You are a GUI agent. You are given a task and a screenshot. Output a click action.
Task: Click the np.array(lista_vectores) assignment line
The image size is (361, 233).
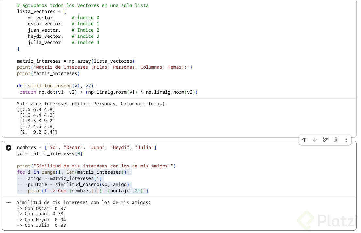pyautogui.click(x=76, y=61)
